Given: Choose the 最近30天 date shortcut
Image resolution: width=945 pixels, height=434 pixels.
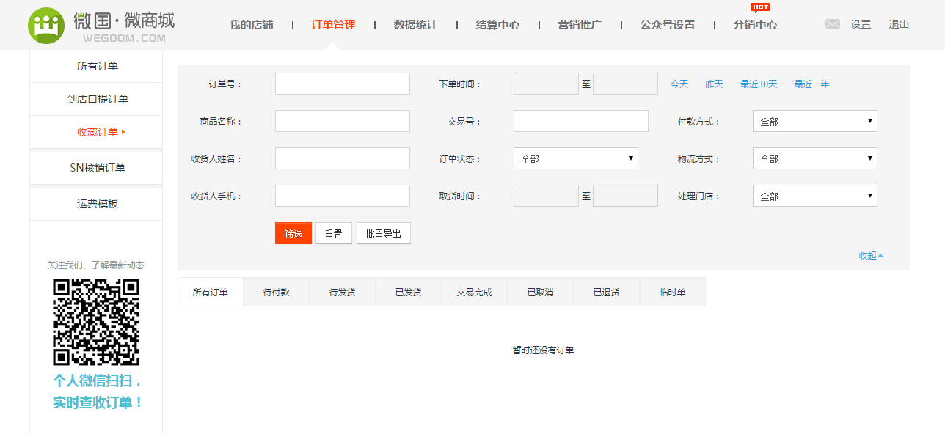Looking at the screenshot, I should point(759,84).
